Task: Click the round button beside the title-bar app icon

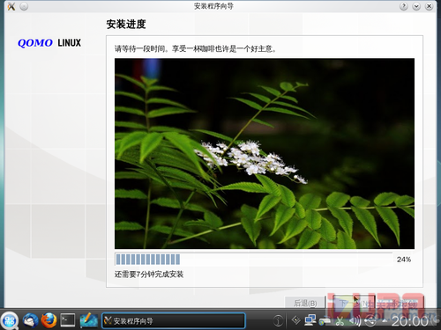Action: pos(24,6)
